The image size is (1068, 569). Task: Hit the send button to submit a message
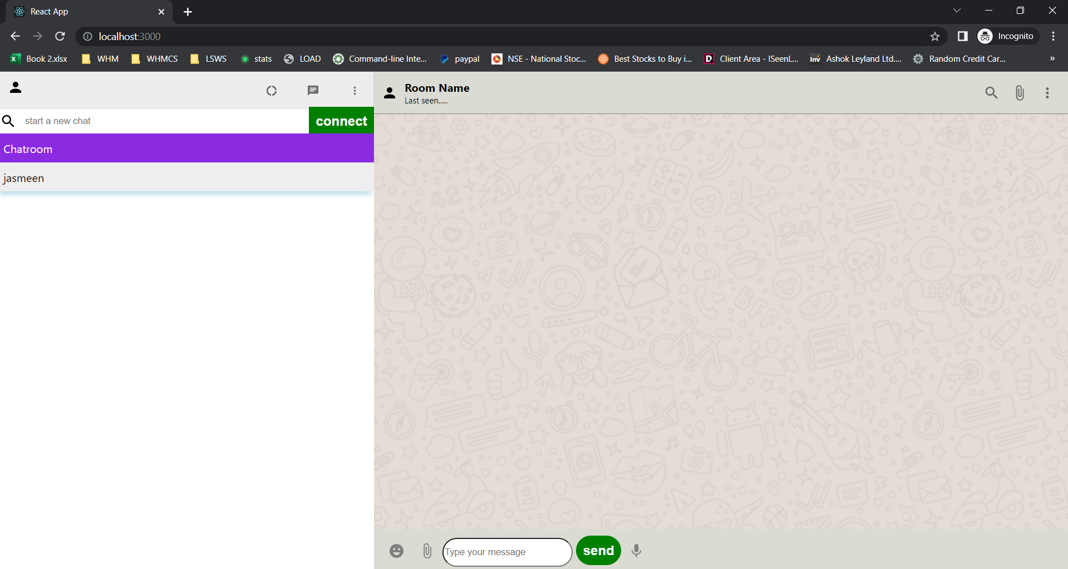(x=598, y=550)
